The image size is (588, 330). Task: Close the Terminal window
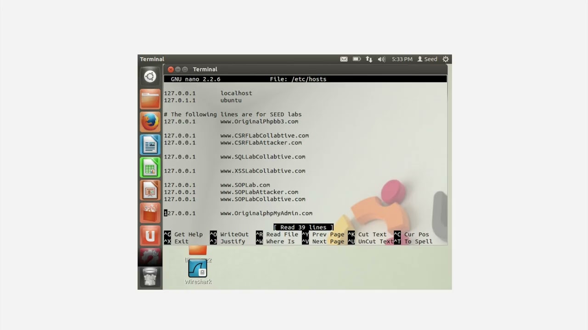[170, 69]
